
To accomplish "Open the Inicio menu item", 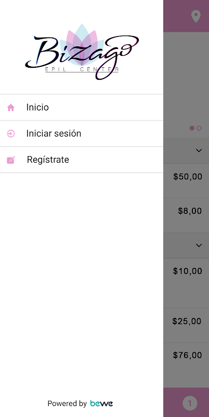I will [x=82, y=107].
